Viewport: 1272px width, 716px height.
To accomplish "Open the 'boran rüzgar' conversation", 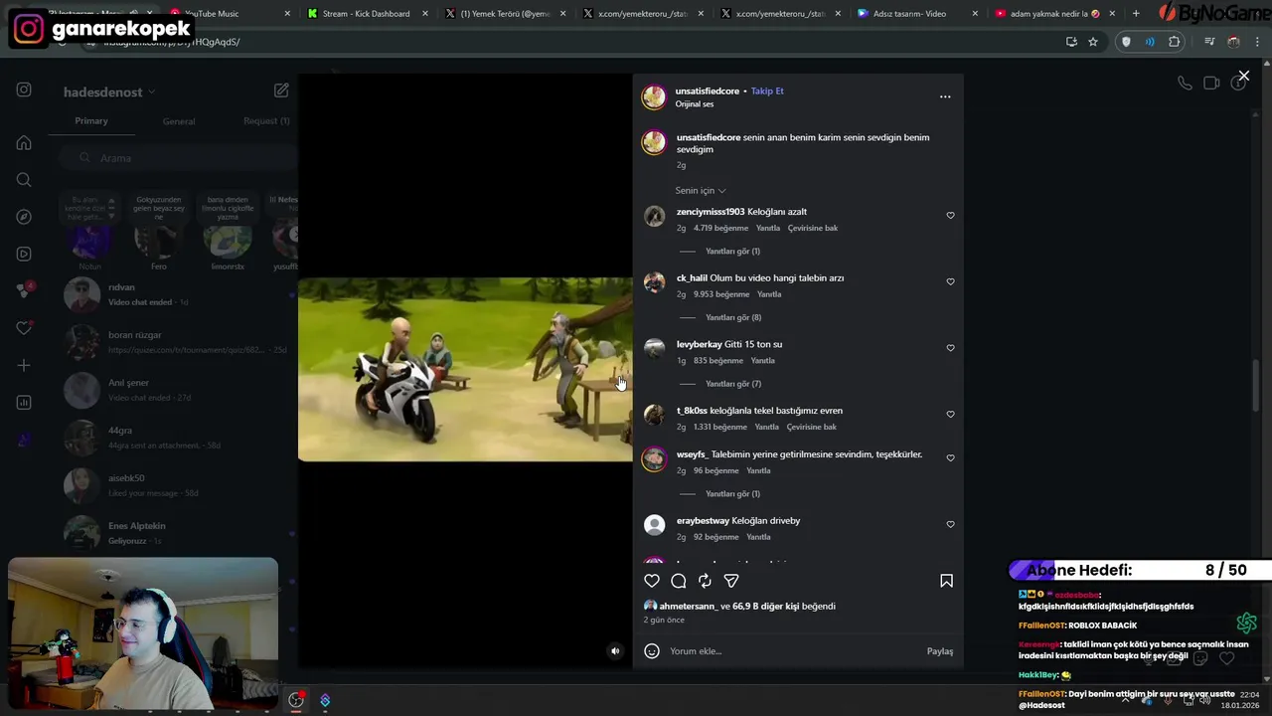I will point(177,342).
